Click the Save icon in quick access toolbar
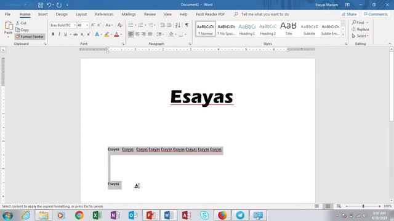Viewport: 394px width, 221px height. pos(41,5)
